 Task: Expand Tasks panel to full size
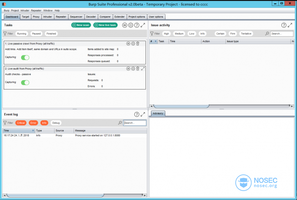point(143,25)
